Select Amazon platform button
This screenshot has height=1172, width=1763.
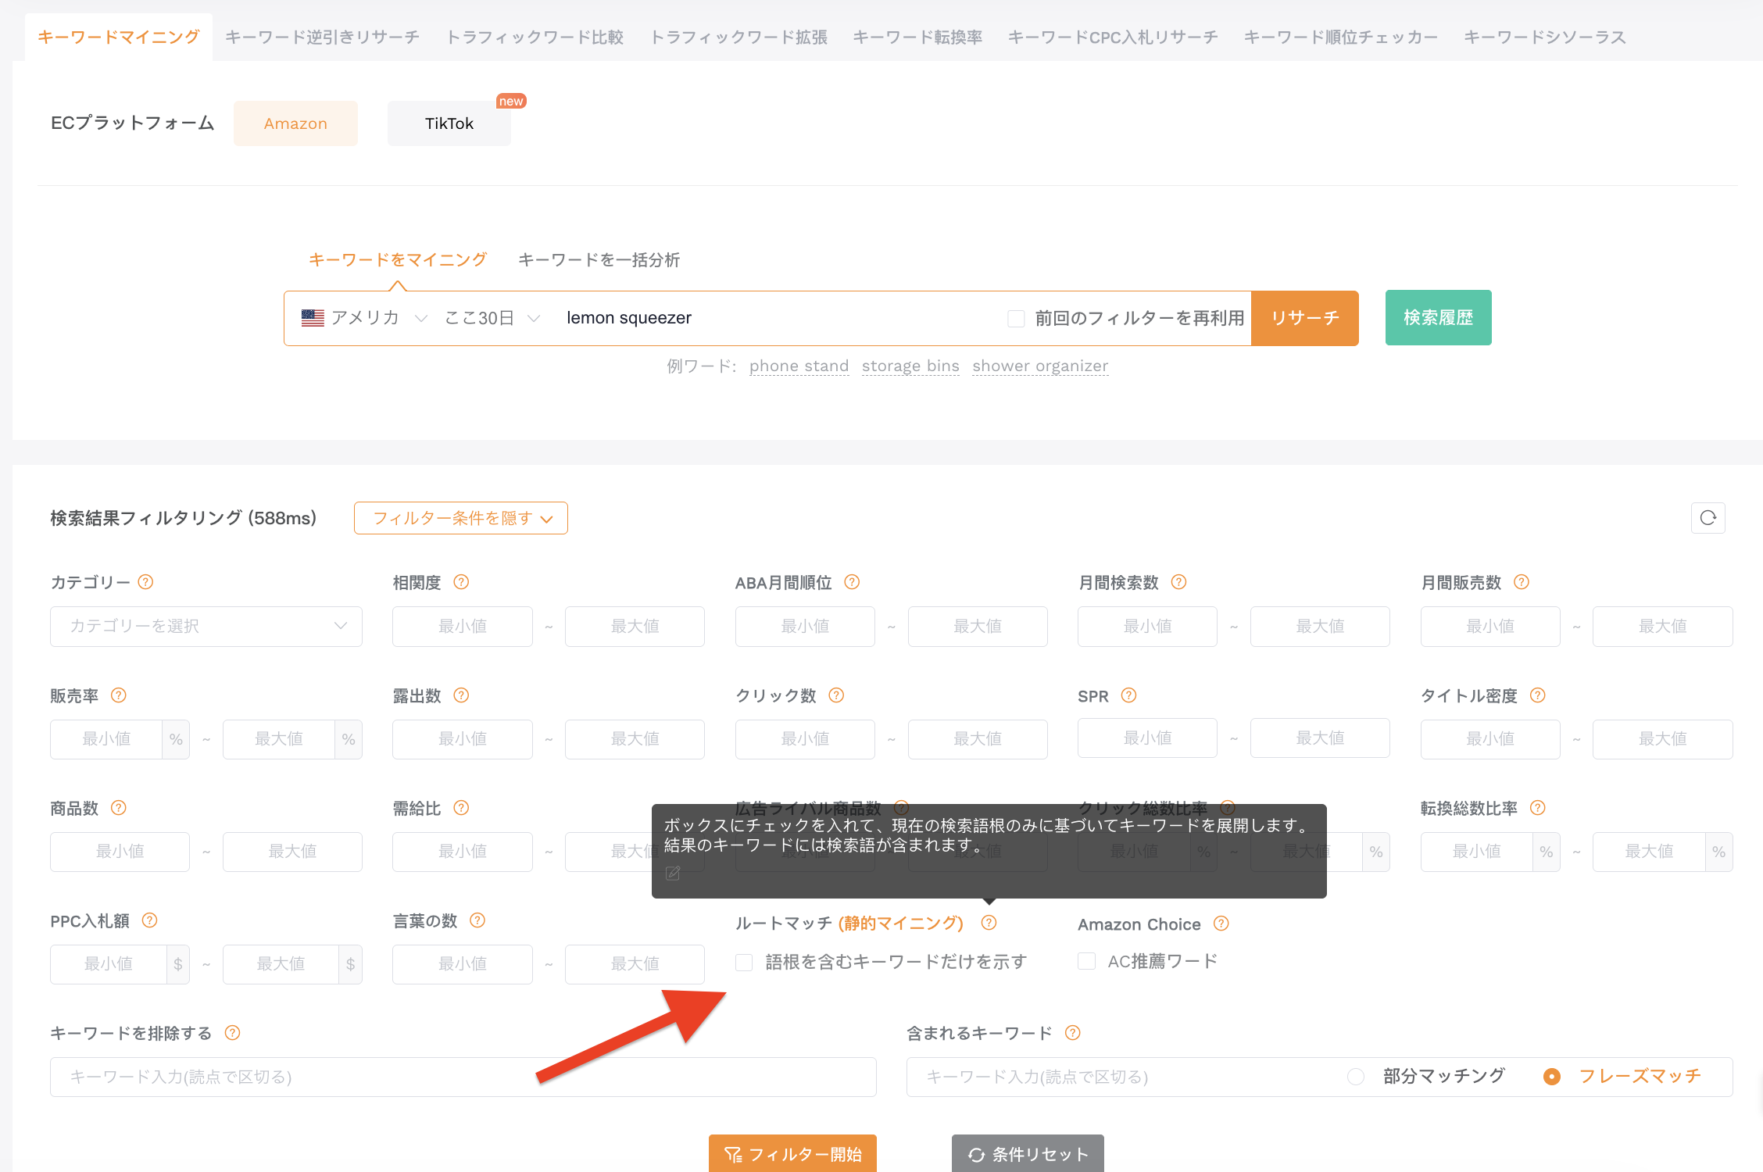[295, 123]
